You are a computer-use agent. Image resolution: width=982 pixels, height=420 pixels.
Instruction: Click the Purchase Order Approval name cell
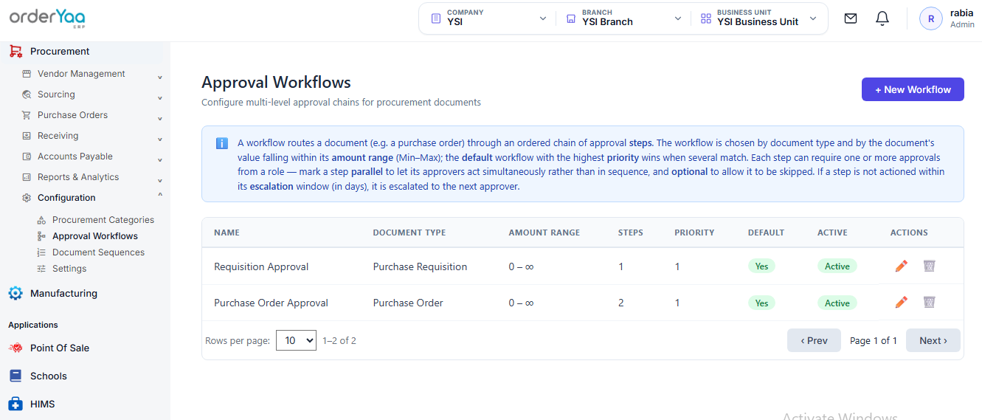click(271, 303)
